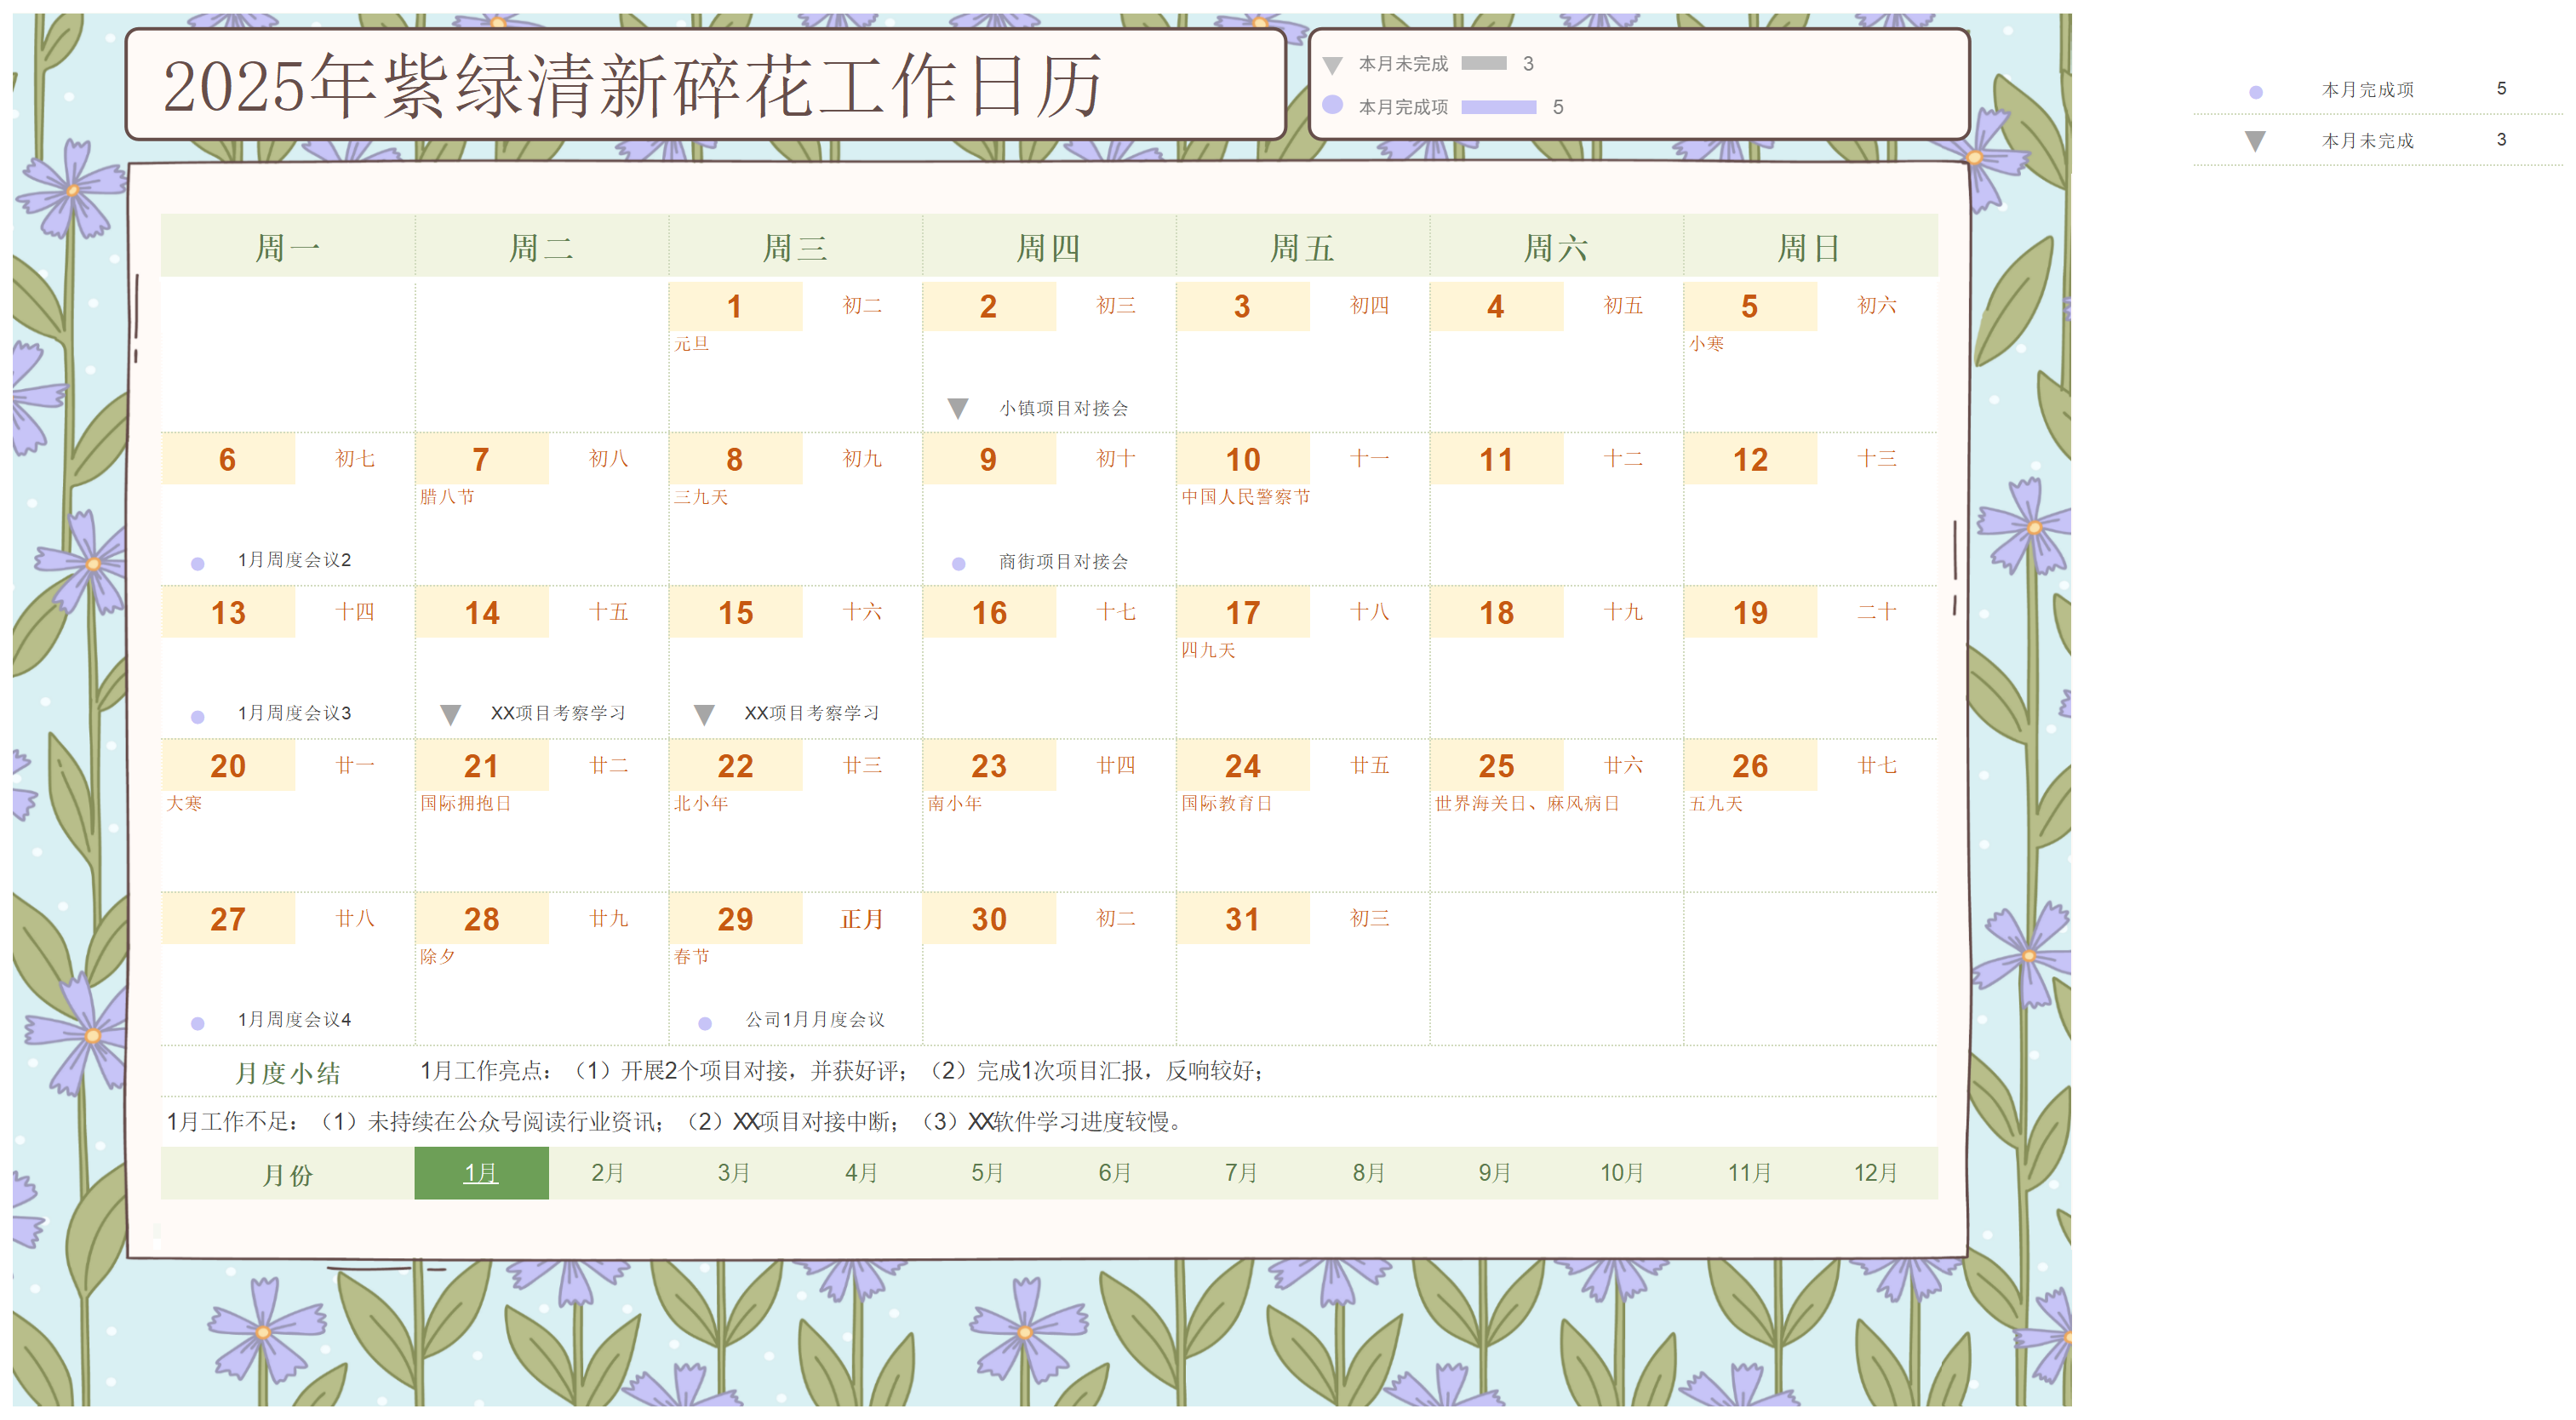Screen dimensions: 2576x1420
Task: Click the 中国人民警察节 label
Action: click(x=1245, y=497)
